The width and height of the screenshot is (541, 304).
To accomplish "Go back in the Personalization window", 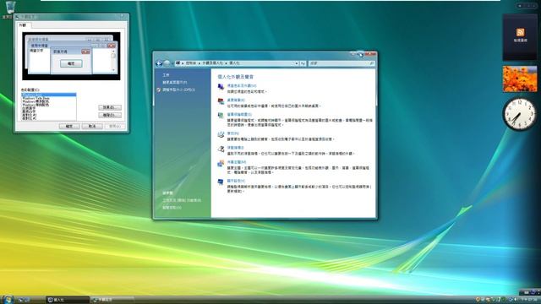I will (159, 63).
